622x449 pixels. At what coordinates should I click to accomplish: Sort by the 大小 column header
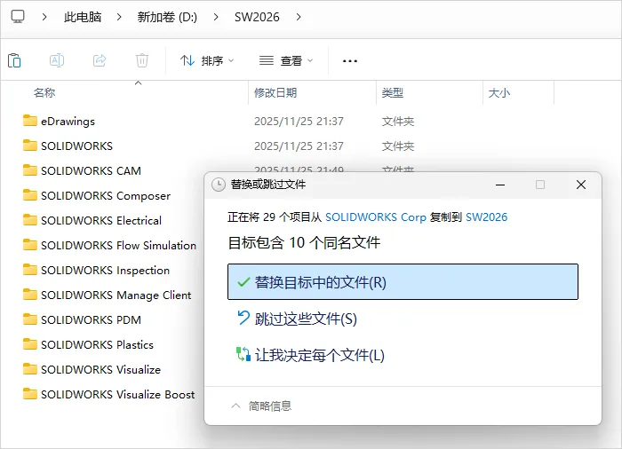pos(499,93)
